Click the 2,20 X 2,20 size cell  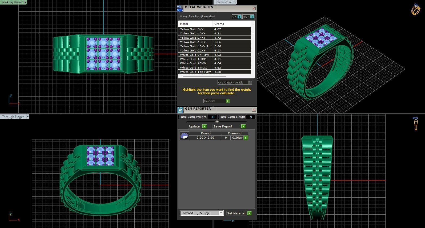[x=205, y=138]
